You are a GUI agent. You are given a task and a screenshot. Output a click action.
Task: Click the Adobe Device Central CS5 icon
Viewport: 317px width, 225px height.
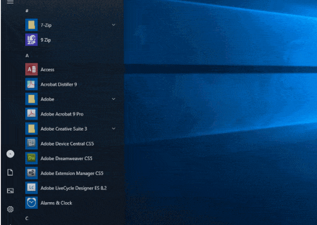(31, 143)
